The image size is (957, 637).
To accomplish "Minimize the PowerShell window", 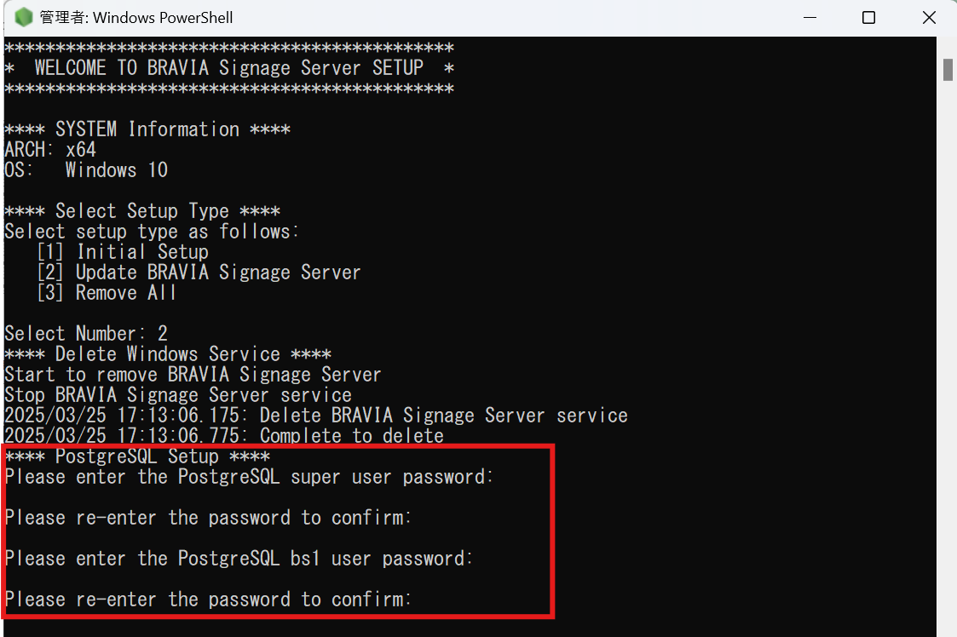I will pos(810,18).
